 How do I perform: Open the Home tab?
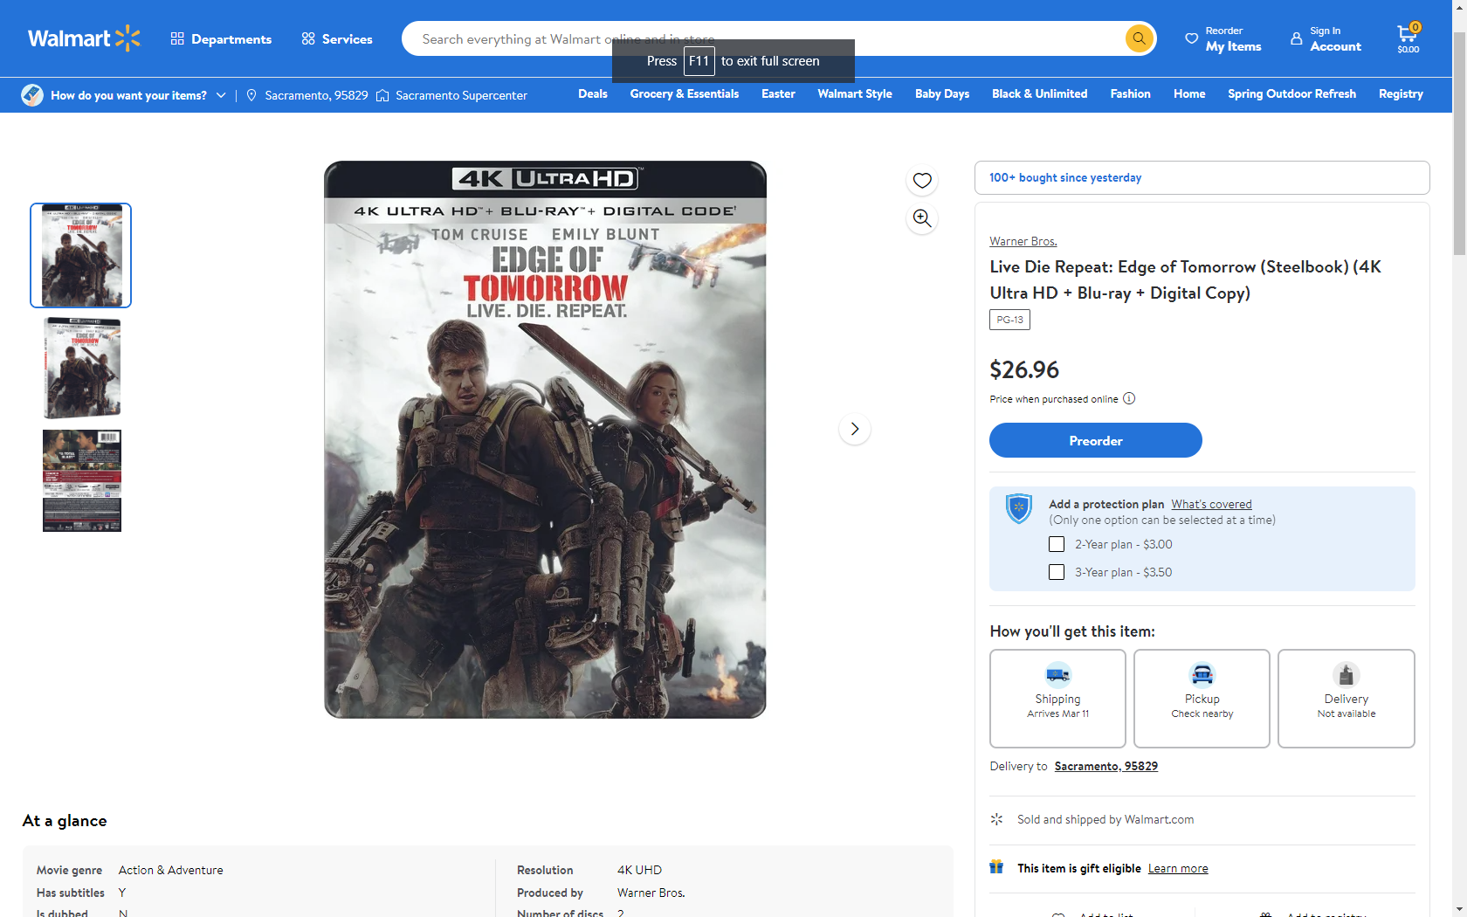pyautogui.click(x=1189, y=93)
